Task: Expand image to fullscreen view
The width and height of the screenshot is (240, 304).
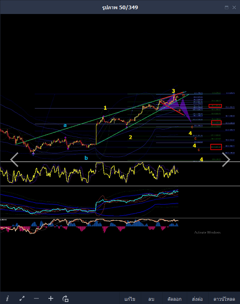Action: [22, 298]
